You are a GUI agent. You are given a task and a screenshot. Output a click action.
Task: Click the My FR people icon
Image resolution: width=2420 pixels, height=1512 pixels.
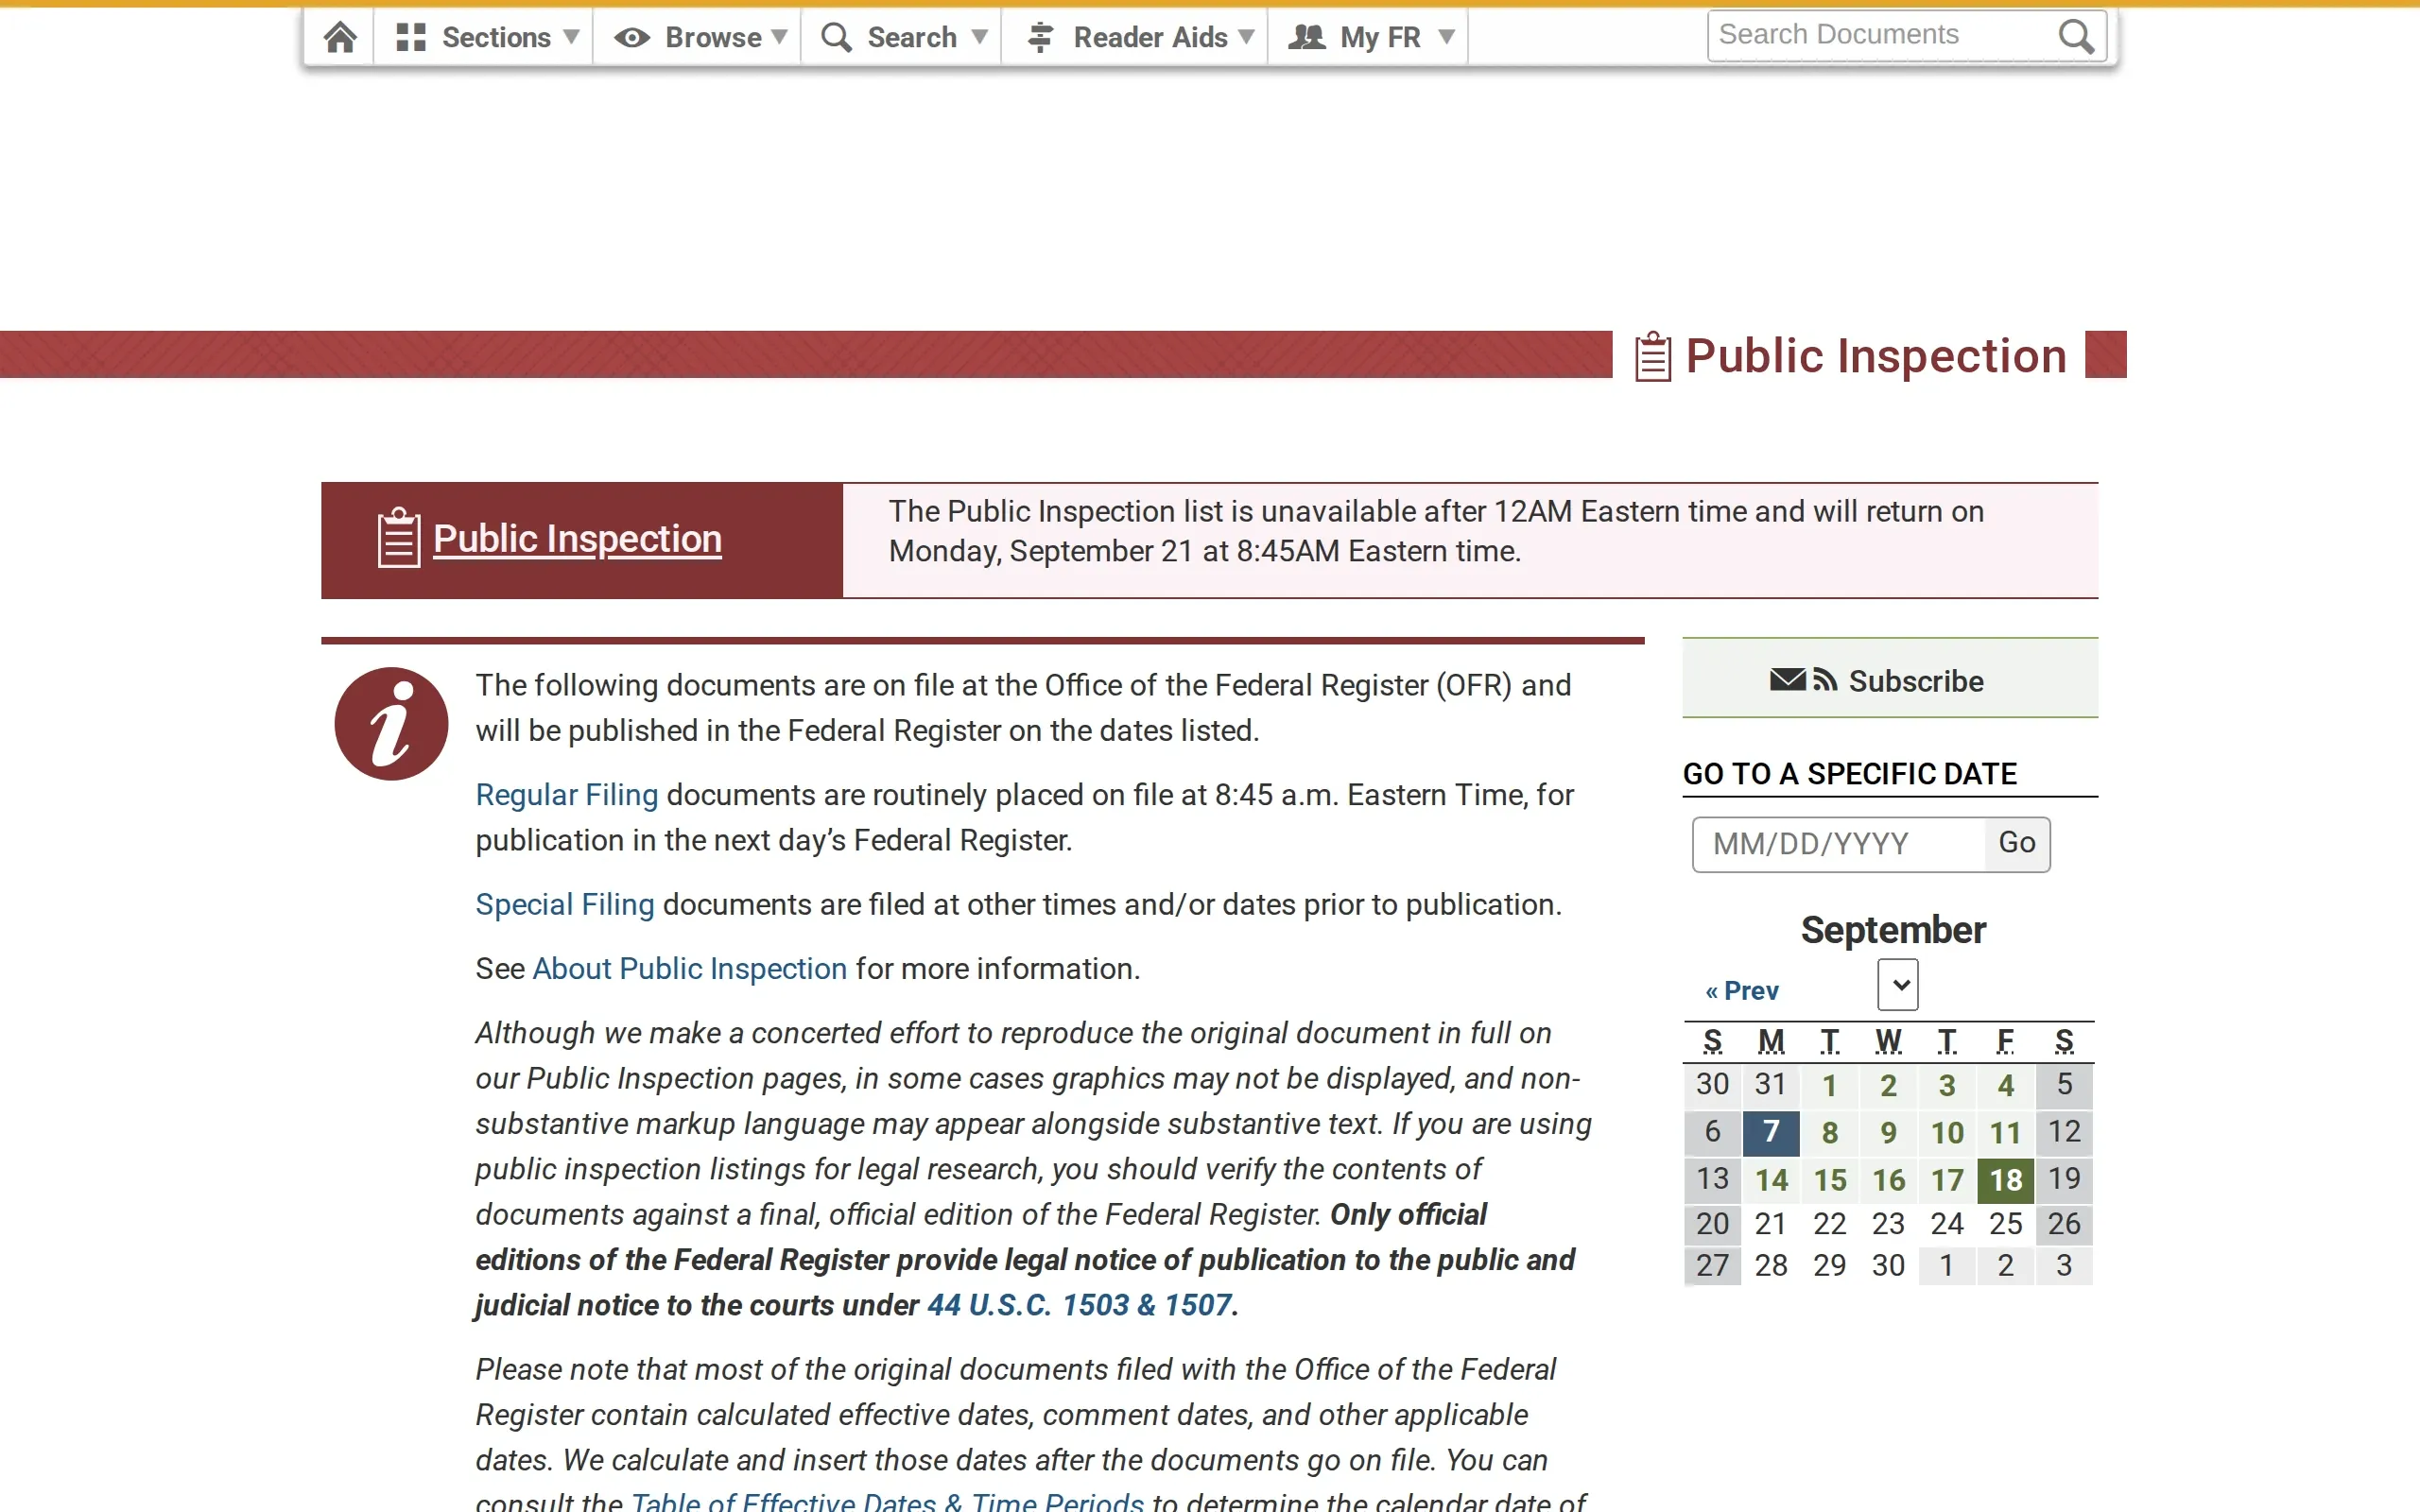tap(1306, 37)
